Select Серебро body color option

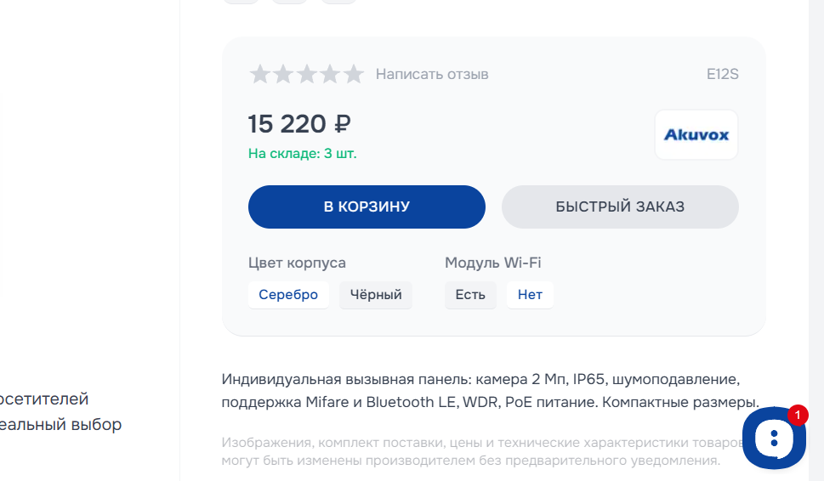tap(288, 295)
